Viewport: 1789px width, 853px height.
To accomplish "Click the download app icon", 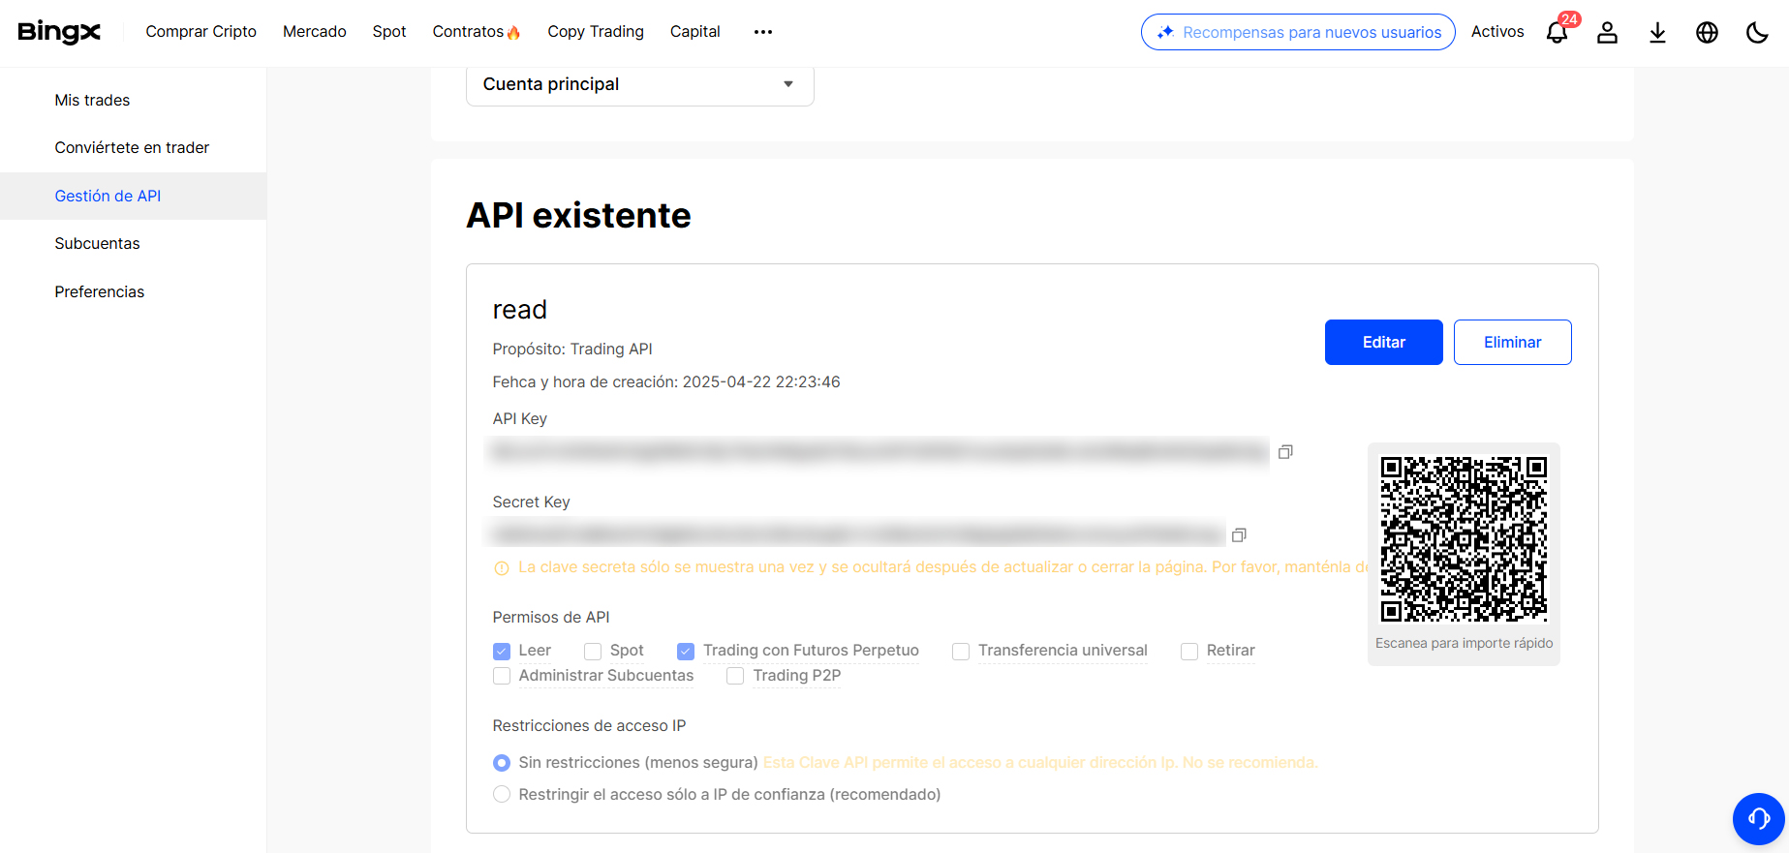I will tap(1657, 33).
